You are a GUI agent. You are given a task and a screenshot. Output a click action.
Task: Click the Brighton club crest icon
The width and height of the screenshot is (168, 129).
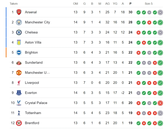click(x=19, y=53)
